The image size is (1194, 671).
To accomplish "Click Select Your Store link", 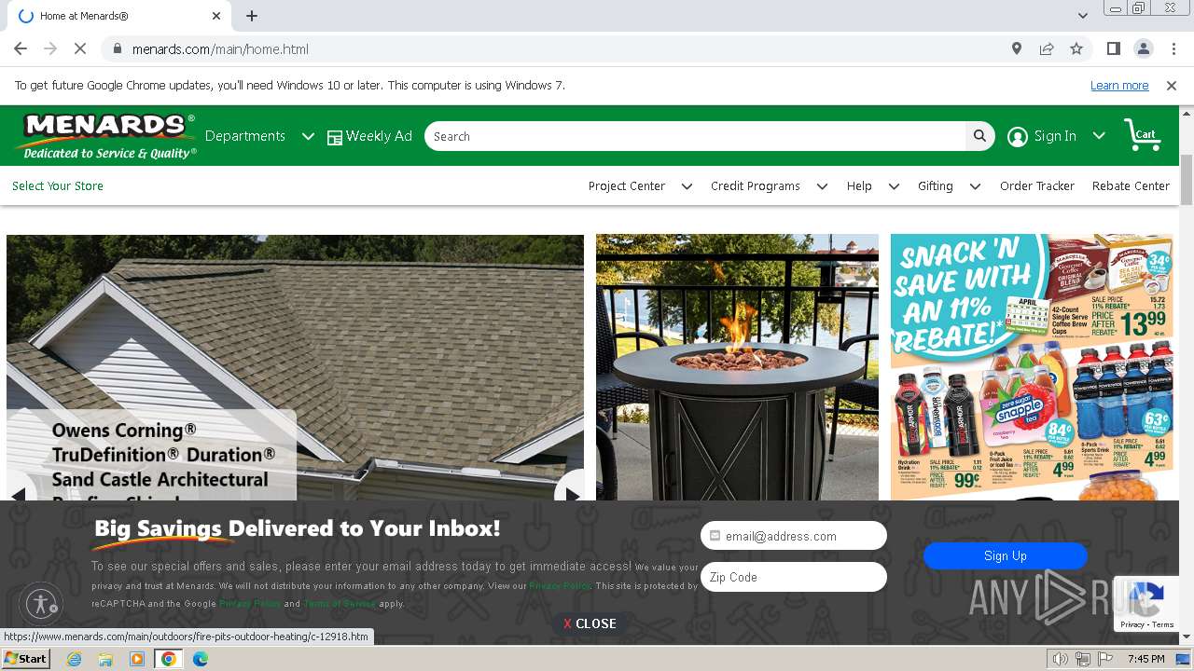I will 58,186.
